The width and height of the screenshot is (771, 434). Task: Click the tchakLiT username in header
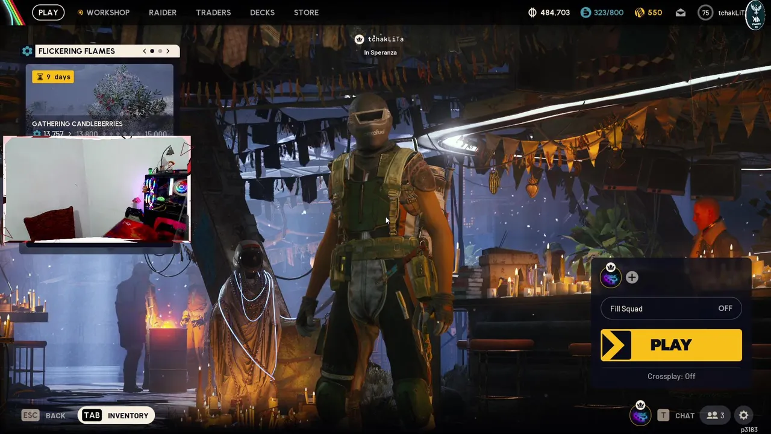731,13
